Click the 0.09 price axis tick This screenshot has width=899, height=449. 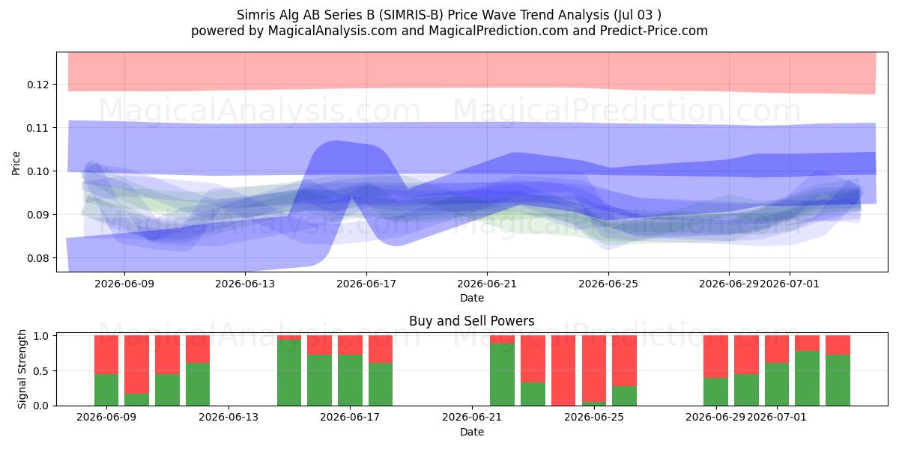coord(40,215)
